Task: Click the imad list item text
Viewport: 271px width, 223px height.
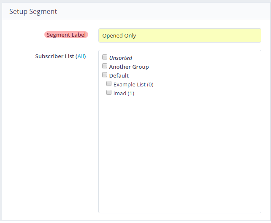Action: coord(119,94)
